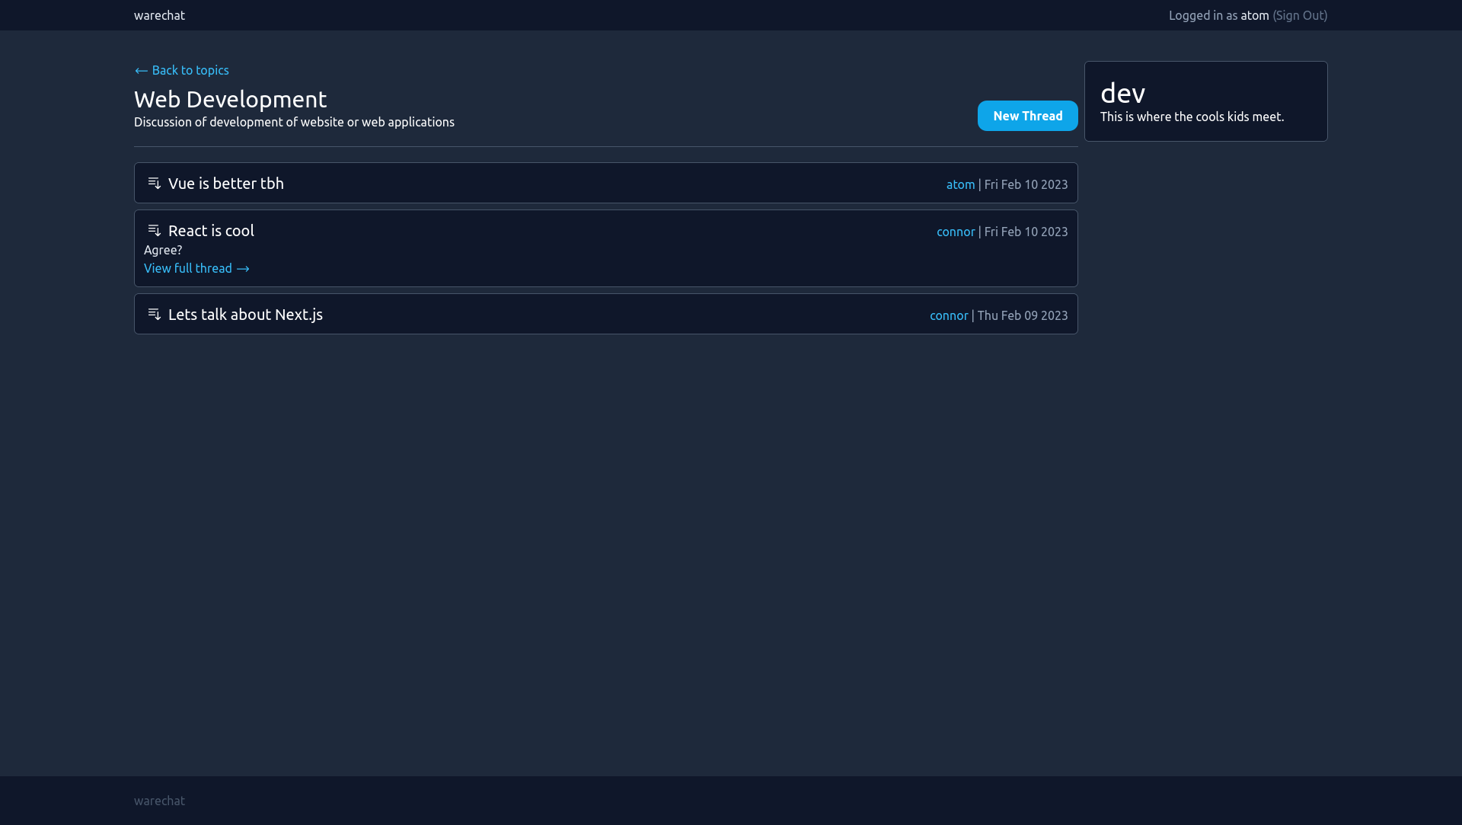Click the Agree? preview text in React thread

tap(163, 250)
